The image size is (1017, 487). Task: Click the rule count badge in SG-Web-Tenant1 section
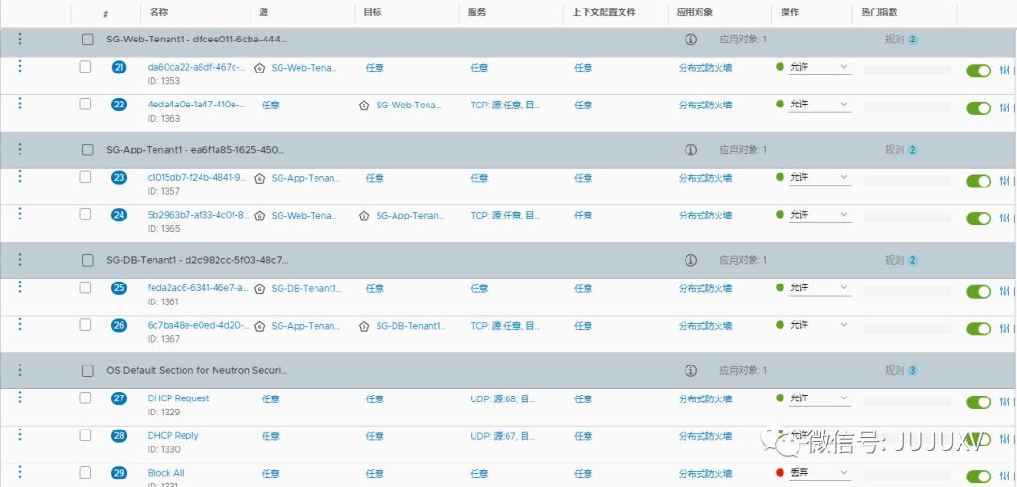point(912,41)
